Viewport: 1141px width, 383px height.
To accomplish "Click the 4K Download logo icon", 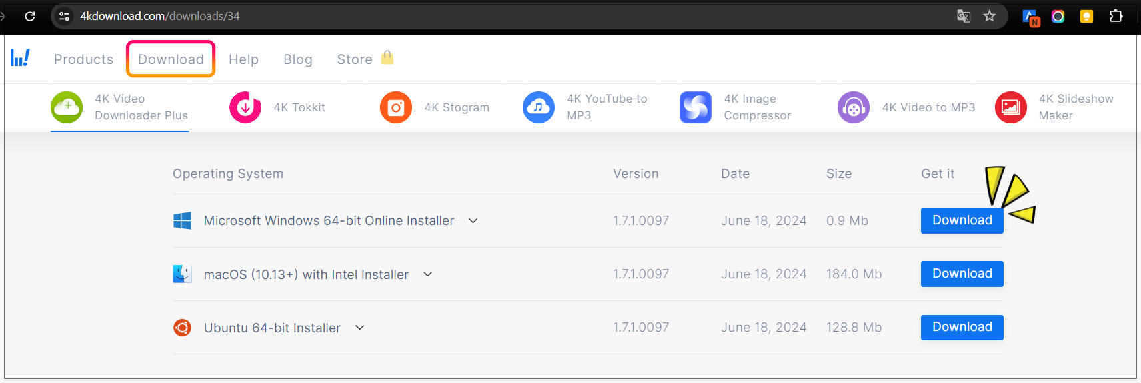I will [x=20, y=58].
